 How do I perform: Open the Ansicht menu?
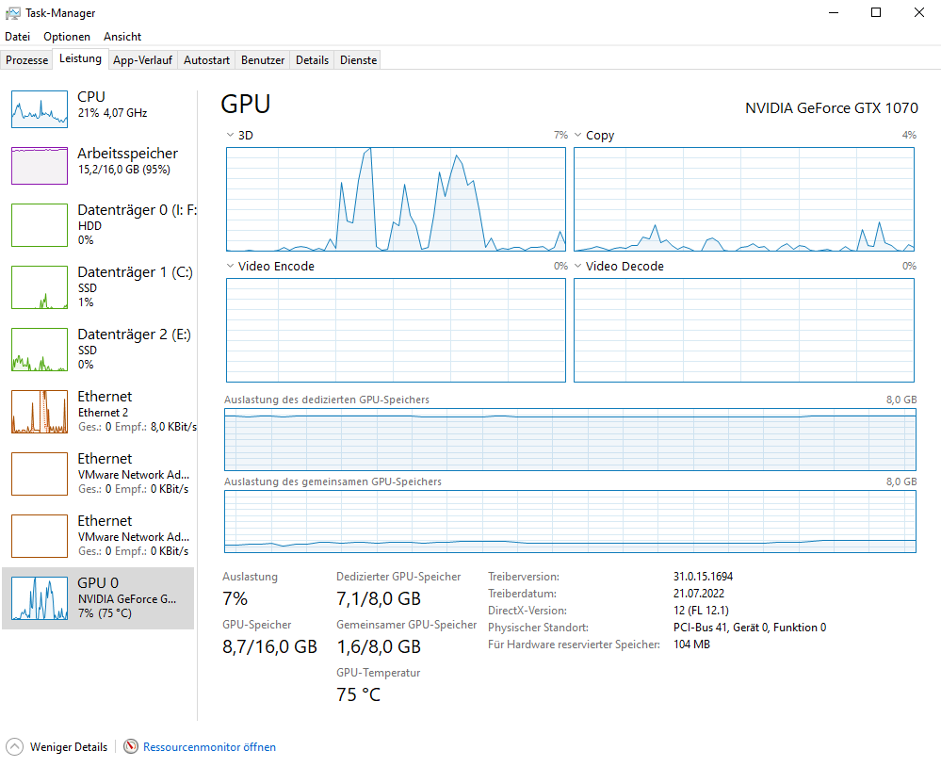pos(122,37)
